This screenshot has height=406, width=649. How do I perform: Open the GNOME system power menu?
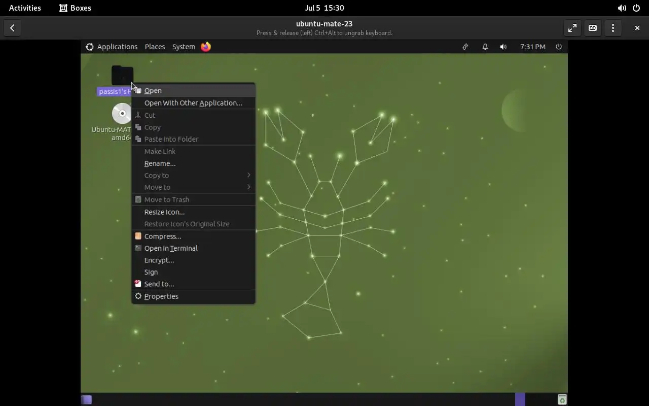[636, 8]
